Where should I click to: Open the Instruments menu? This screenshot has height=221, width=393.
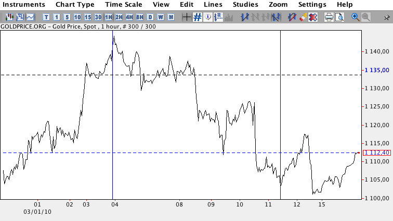(x=24, y=5)
